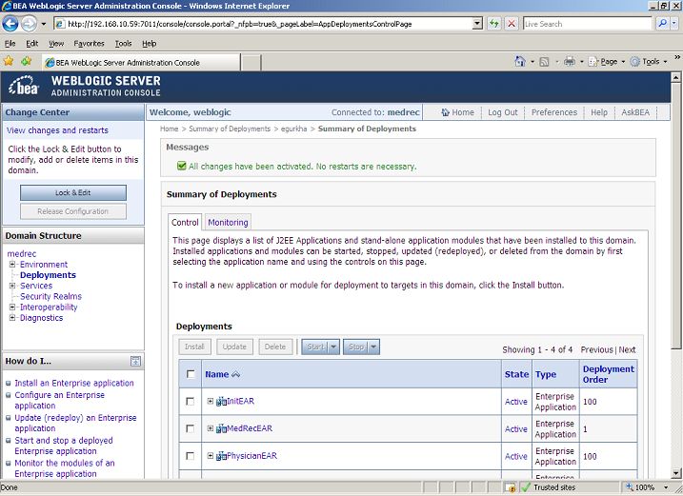The width and height of the screenshot is (683, 496).
Task: Click the RSS Feeds toolbar icon
Action: 544,62
